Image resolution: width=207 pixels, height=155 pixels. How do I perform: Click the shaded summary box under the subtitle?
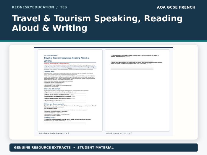point(70,67)
